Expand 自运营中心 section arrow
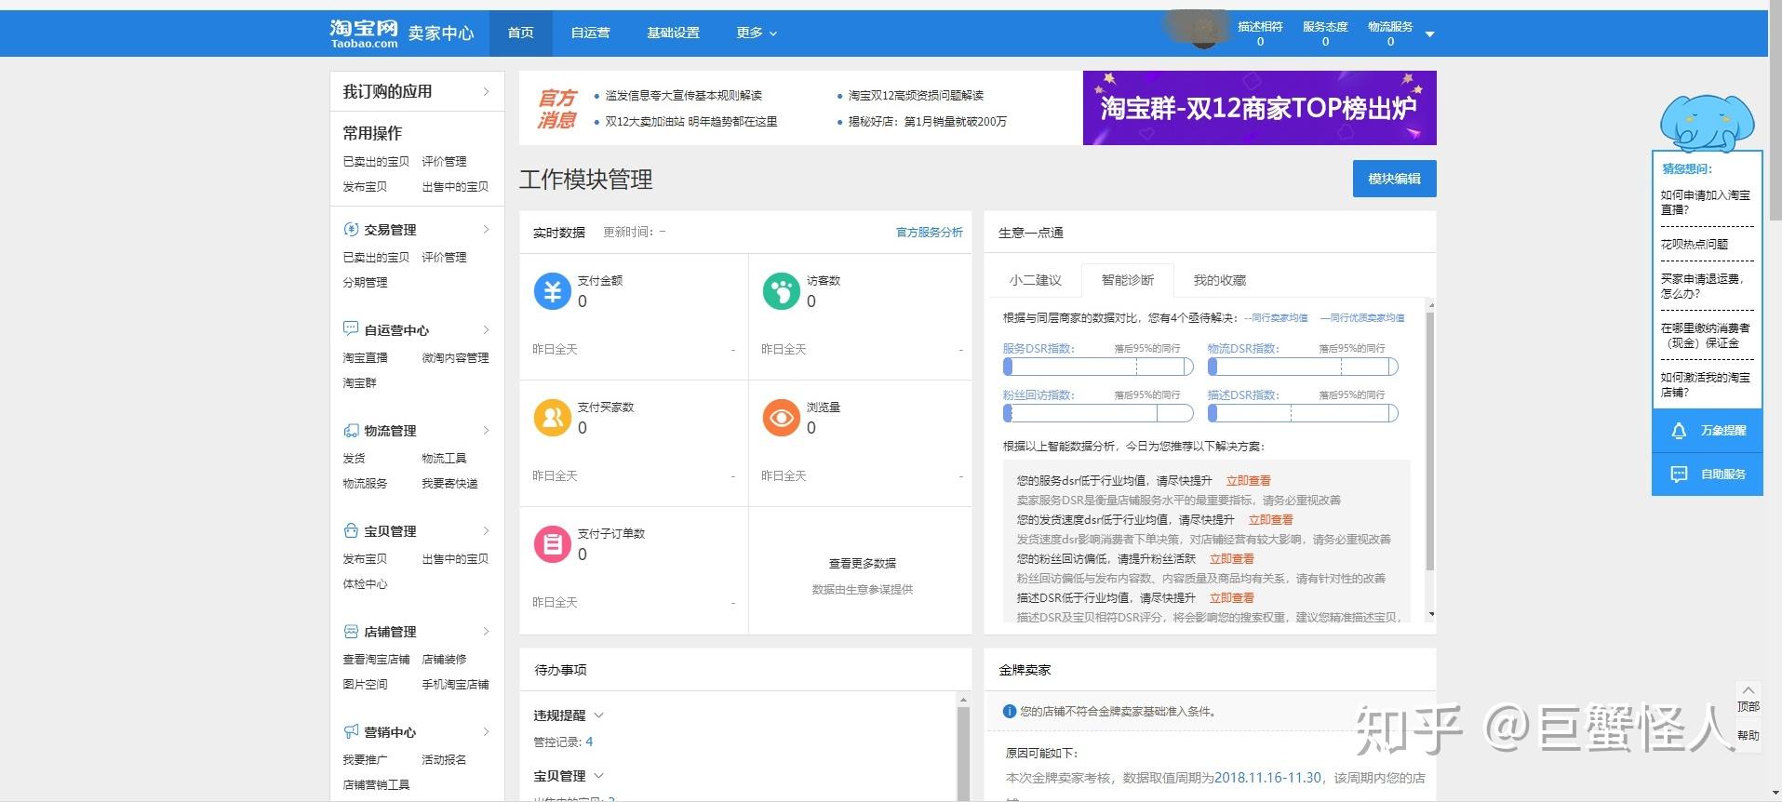 (x=486, y=329)
